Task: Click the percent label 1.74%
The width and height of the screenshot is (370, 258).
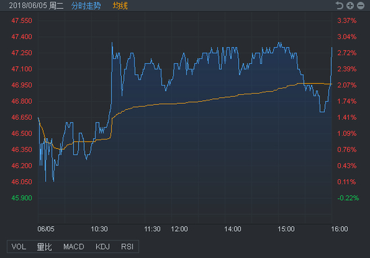Action: (346, 101)
